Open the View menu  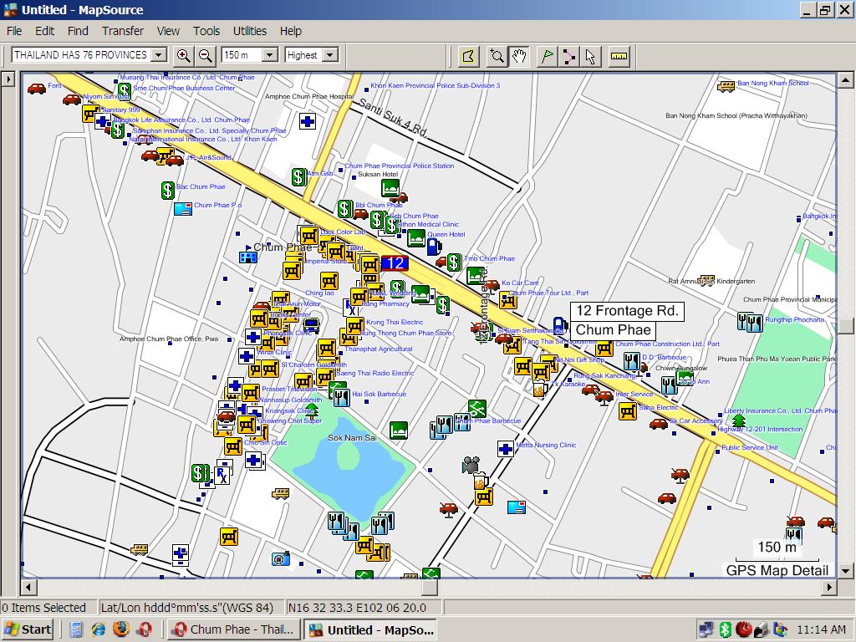[168, 31]
